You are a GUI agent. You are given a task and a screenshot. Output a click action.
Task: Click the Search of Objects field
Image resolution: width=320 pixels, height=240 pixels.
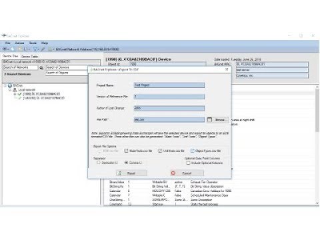(x=67, y=73)
